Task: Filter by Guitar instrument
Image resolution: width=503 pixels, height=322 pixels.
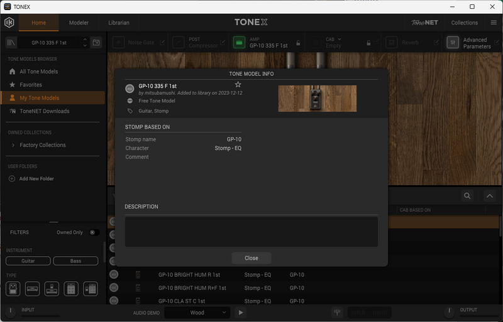Action: click(x=28, y=261)
